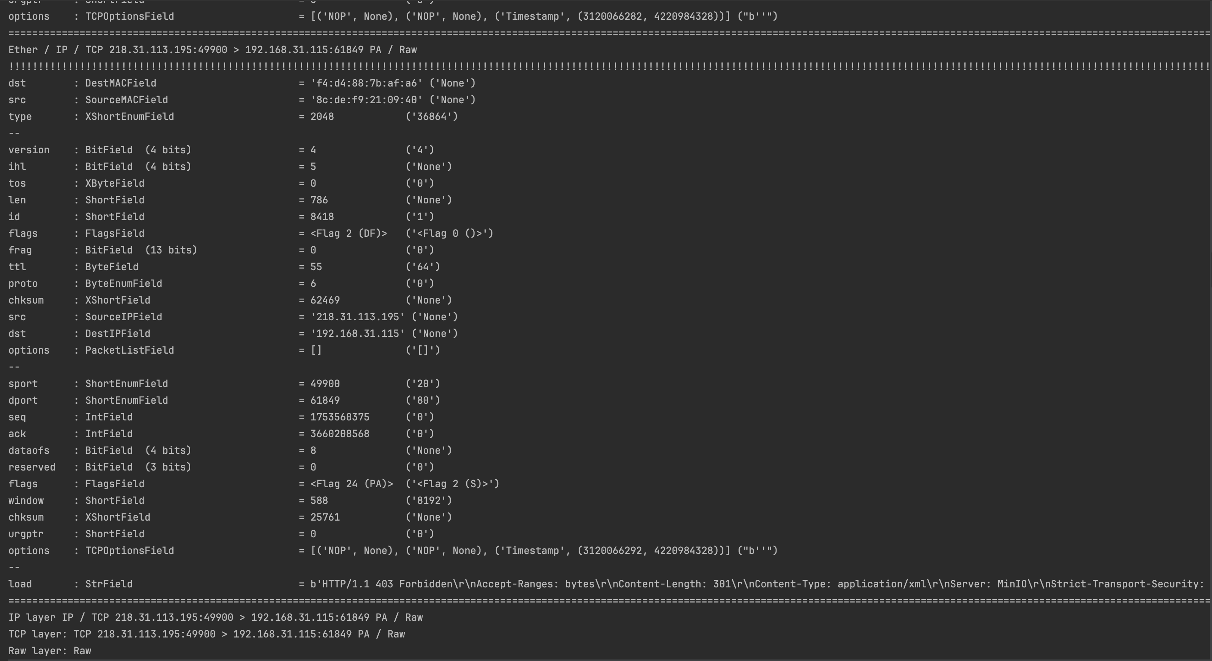
Task: Click the source IP '218.31.113.195' field value
Action: point(357,317)
